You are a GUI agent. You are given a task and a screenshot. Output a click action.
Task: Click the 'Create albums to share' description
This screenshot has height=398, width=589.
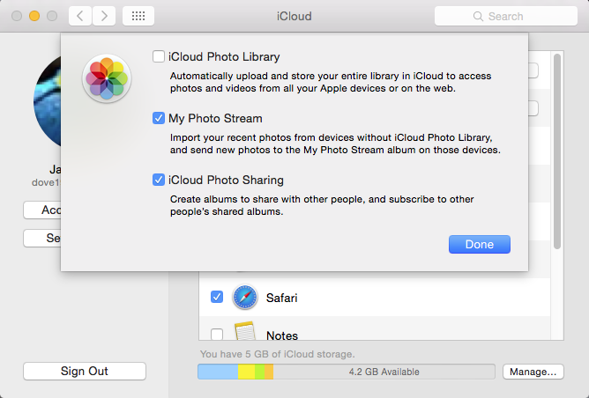(x=322, y=205)
